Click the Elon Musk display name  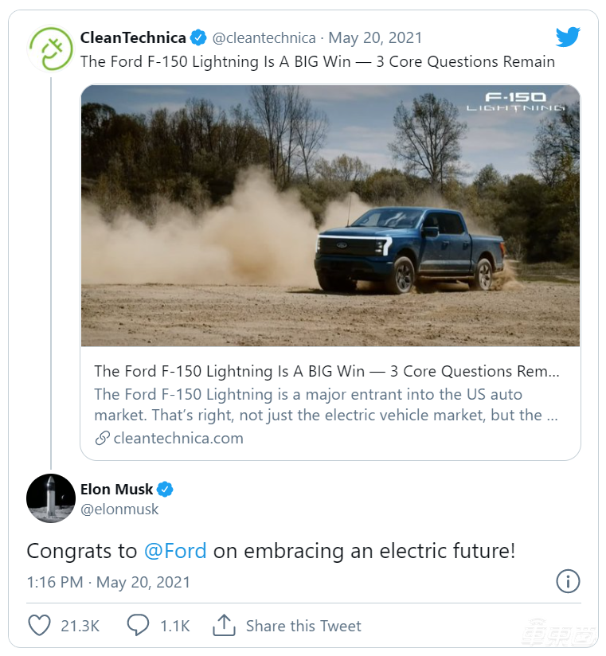[116, 489]
